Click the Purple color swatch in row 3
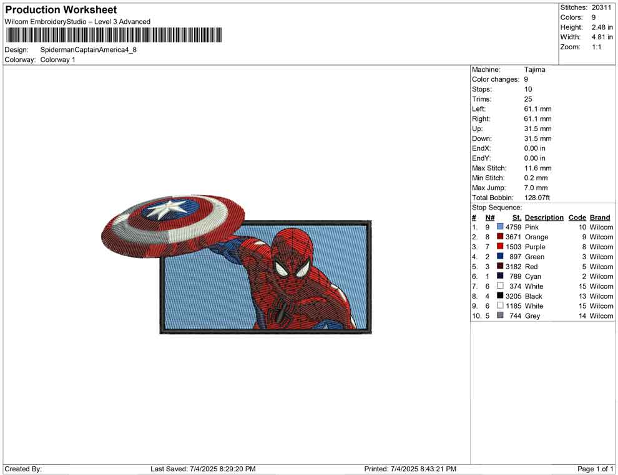This screenshot has width=618, height=475. (500, 246)
